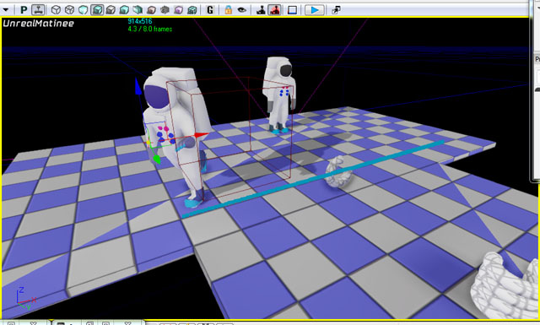Click the green 4.3 / 8.0 frames readout
This screenshot has height=325, width=540.
(x=150, y=29)
